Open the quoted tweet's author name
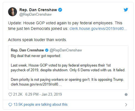 [27, 50]
